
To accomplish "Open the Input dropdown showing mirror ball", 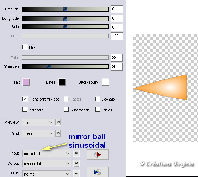I will point(47,153).
